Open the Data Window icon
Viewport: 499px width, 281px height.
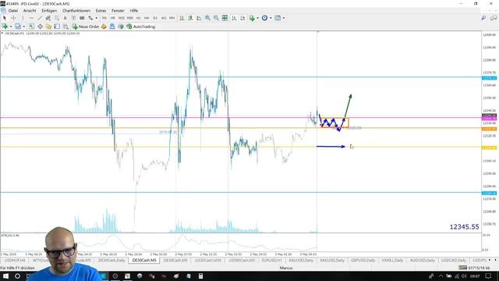pyautogui.click(x=40, y=27)
